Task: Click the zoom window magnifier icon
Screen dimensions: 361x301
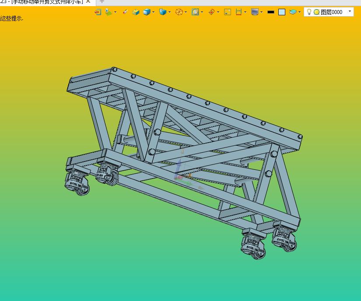Action: (x=195, y=12)
